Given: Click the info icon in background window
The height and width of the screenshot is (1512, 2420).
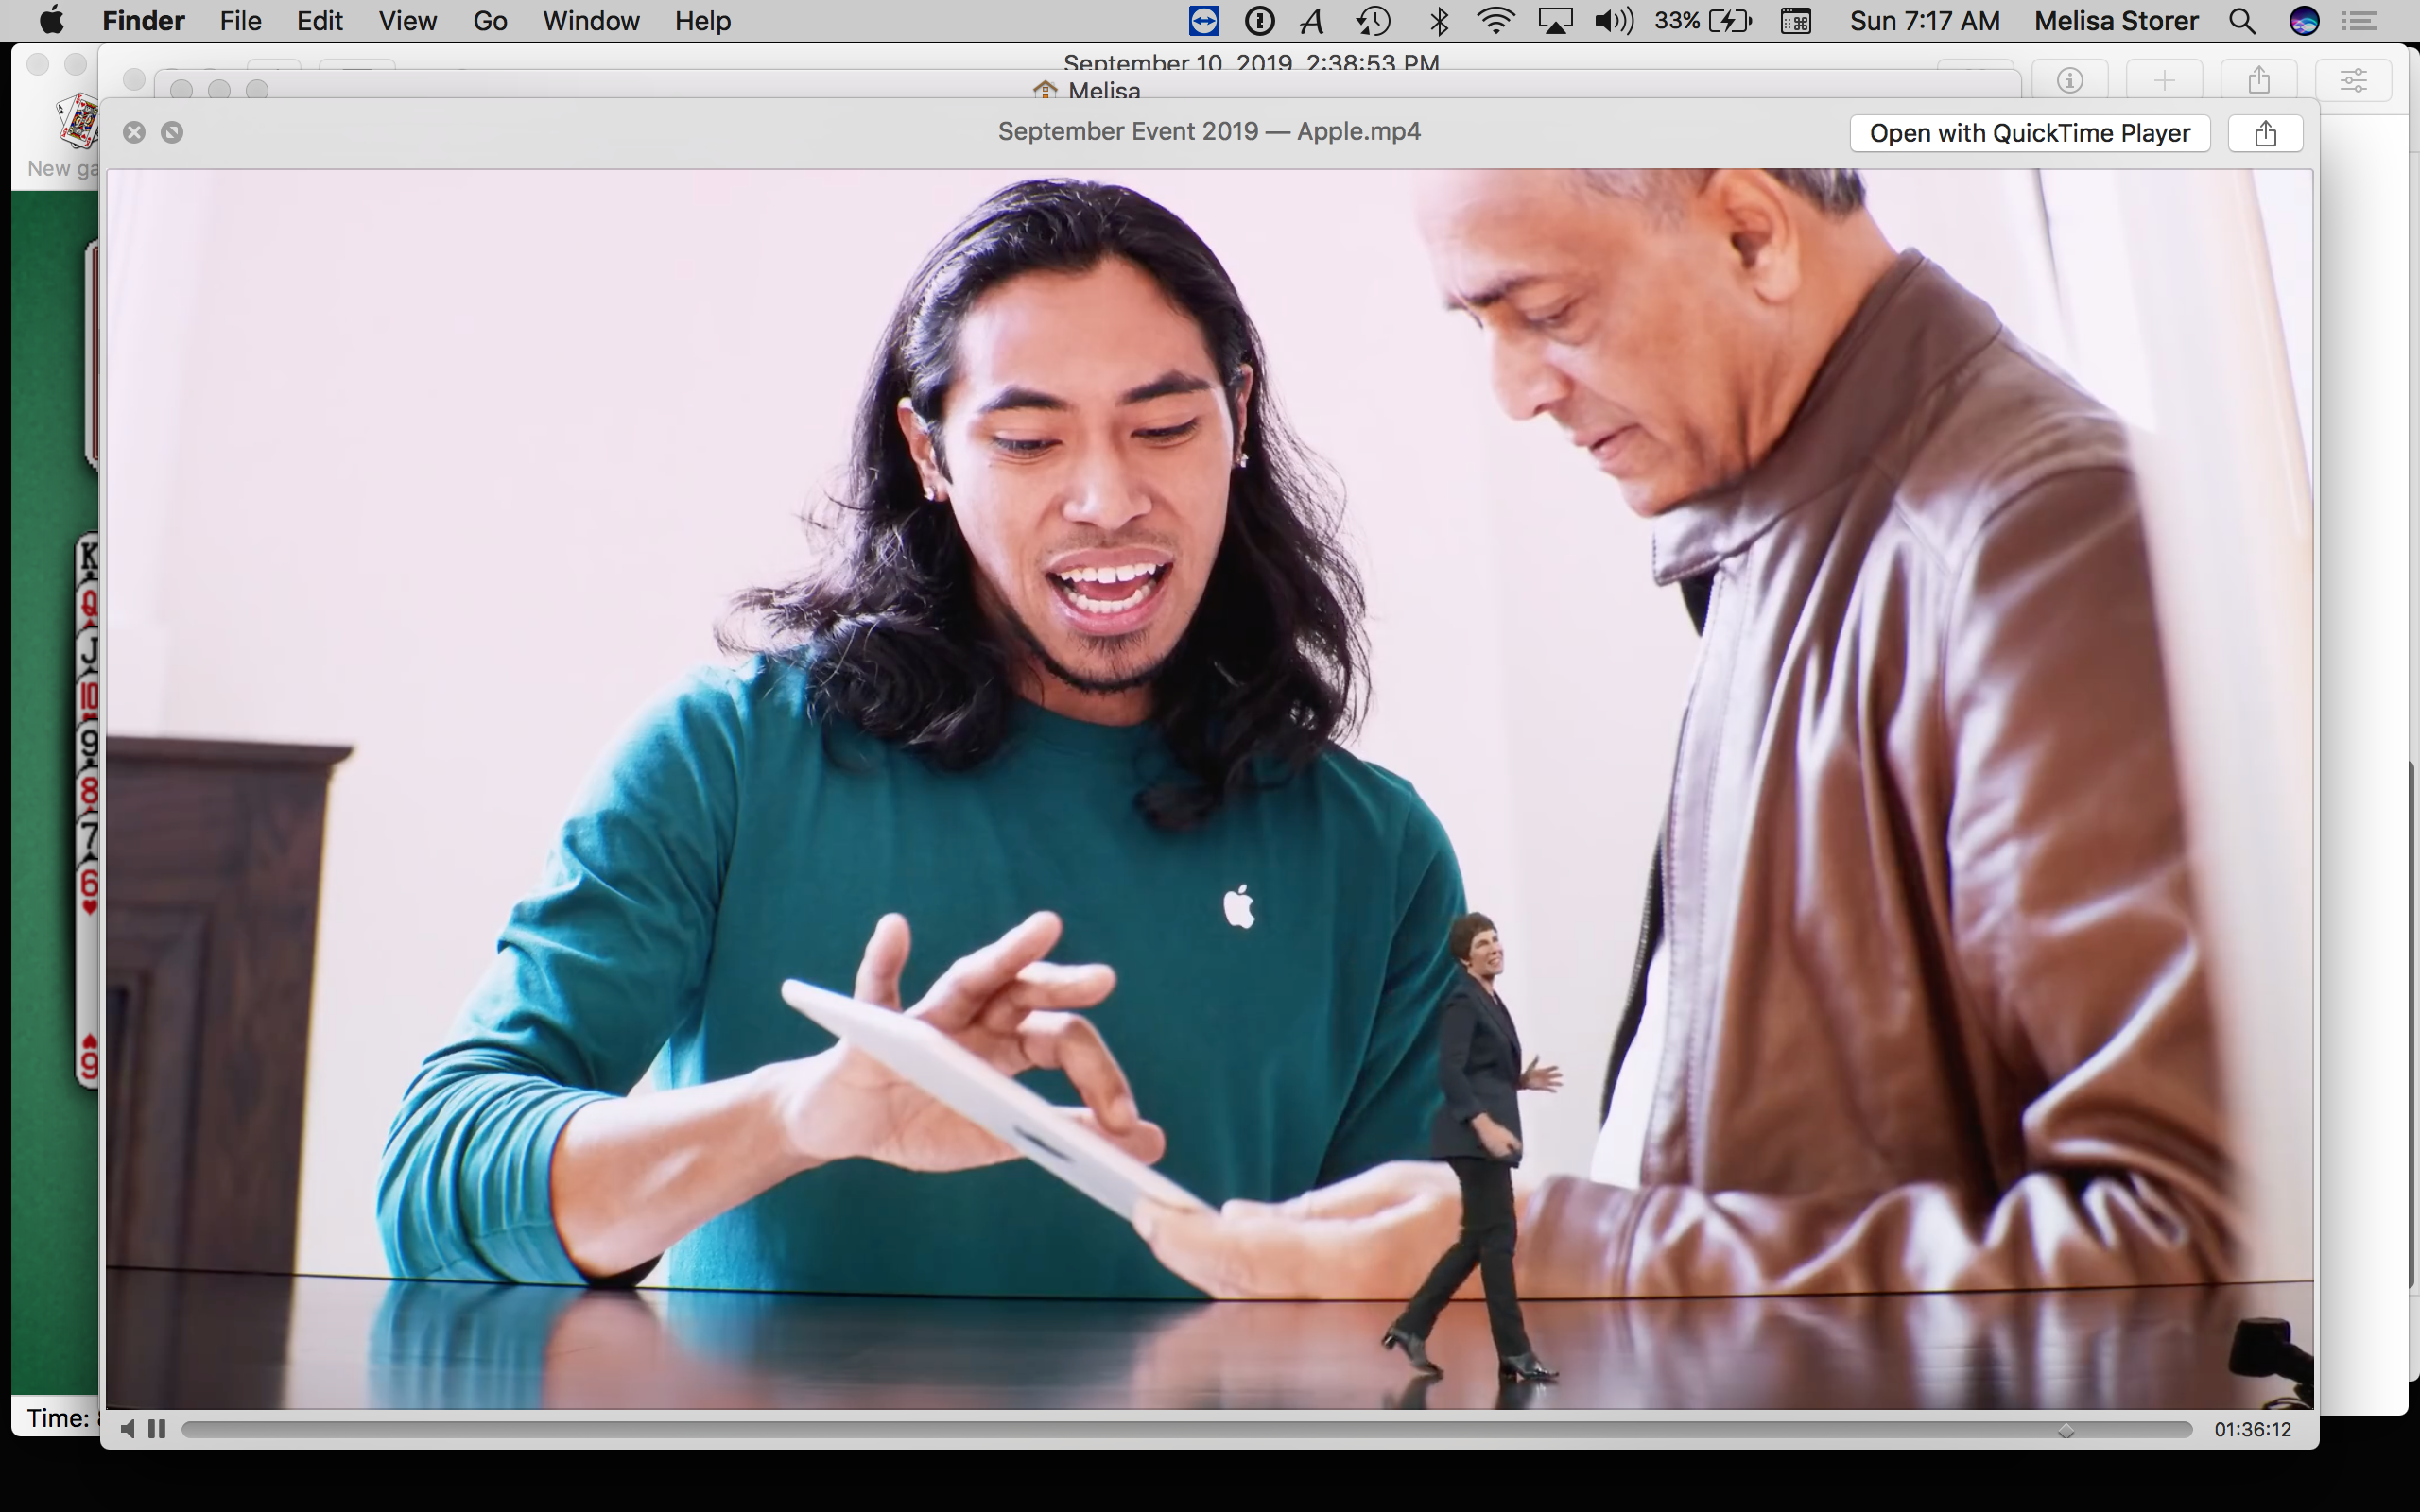Looking at the screenshot, I should tap(2069, 80).
